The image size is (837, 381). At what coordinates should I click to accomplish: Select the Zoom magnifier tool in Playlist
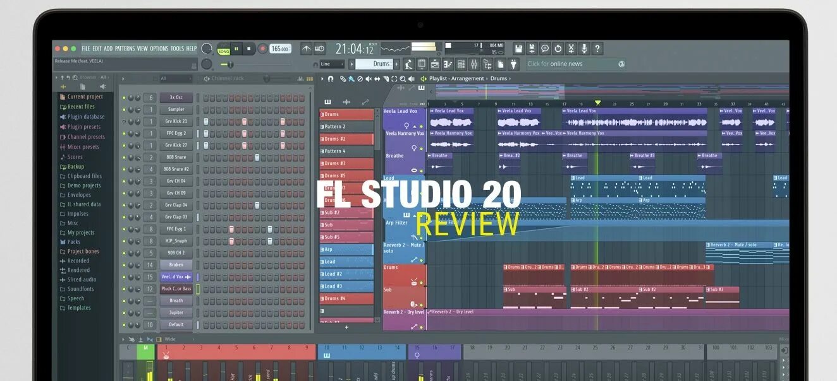403,79
